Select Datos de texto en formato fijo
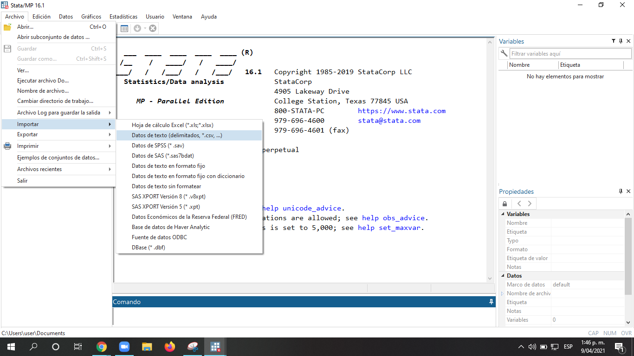Screen dimensions: 634x356 [x=189, y=166]
